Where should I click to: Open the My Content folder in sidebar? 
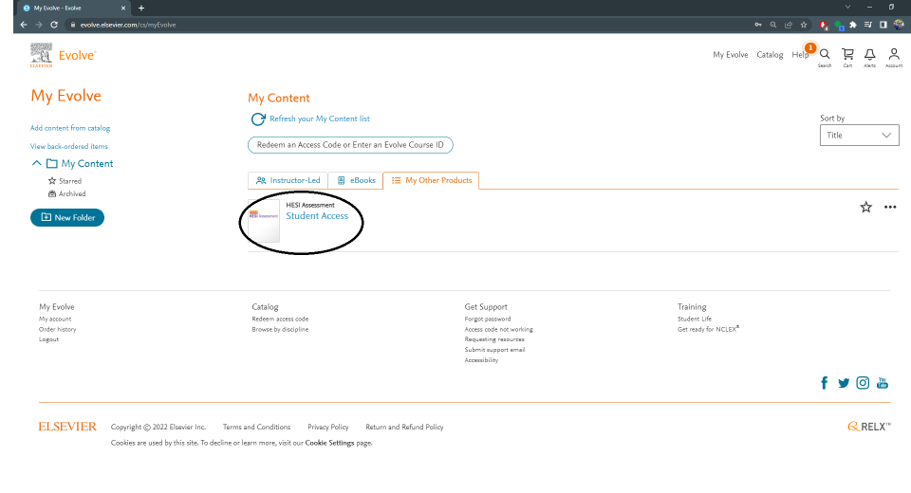tap(87, 164)
